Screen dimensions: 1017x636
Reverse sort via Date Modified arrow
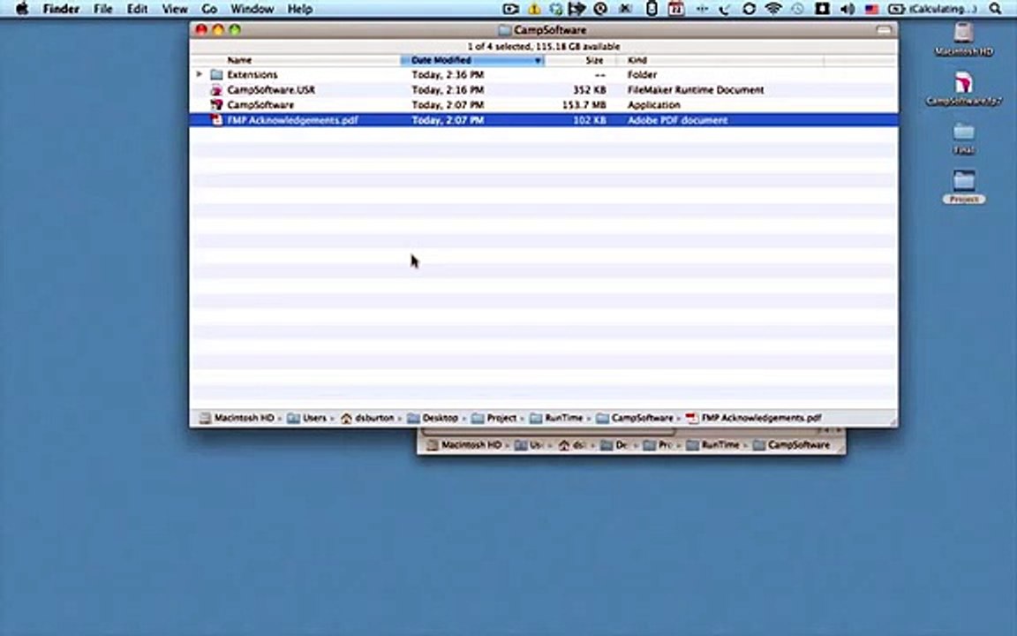537,60
